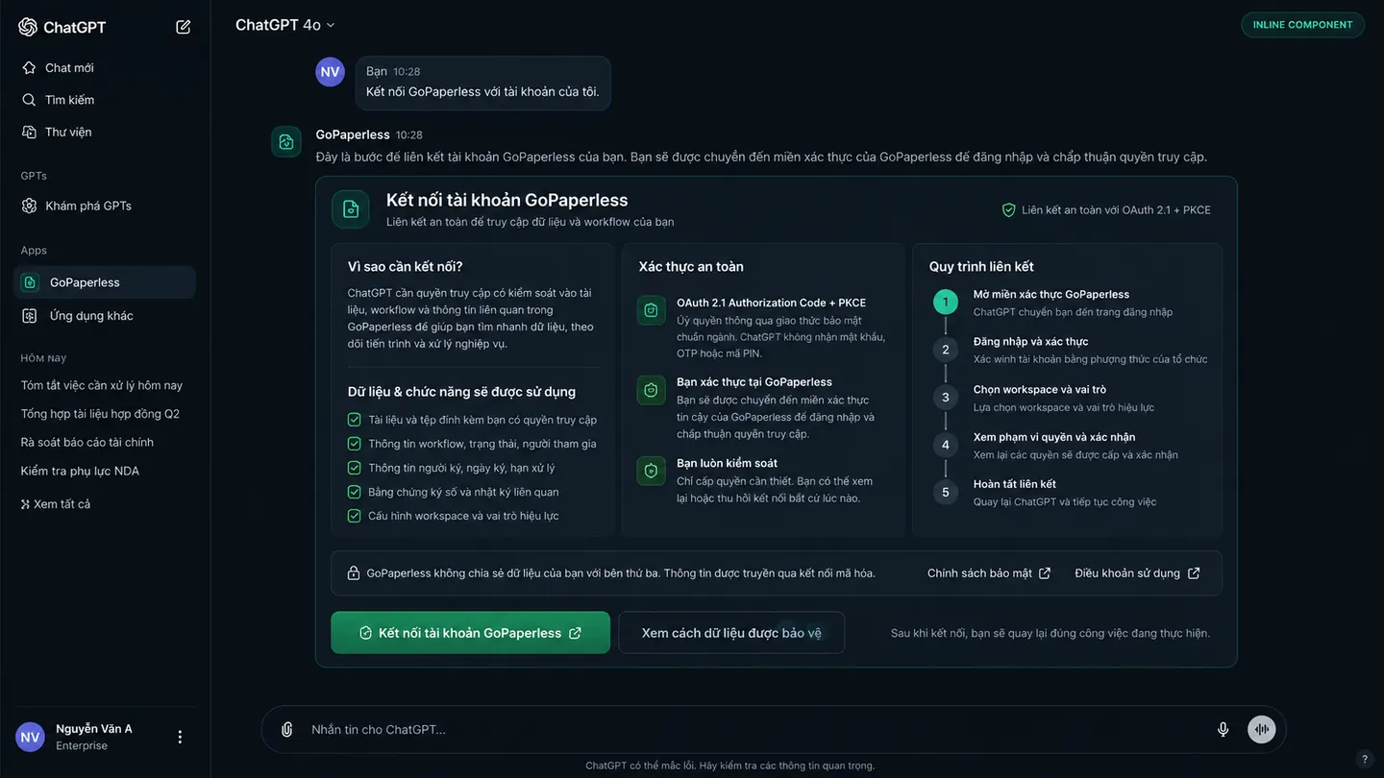Open the Chính sách bảo mật link
The width and height of the screenshot is (1384, 778).
pos(989,573)
